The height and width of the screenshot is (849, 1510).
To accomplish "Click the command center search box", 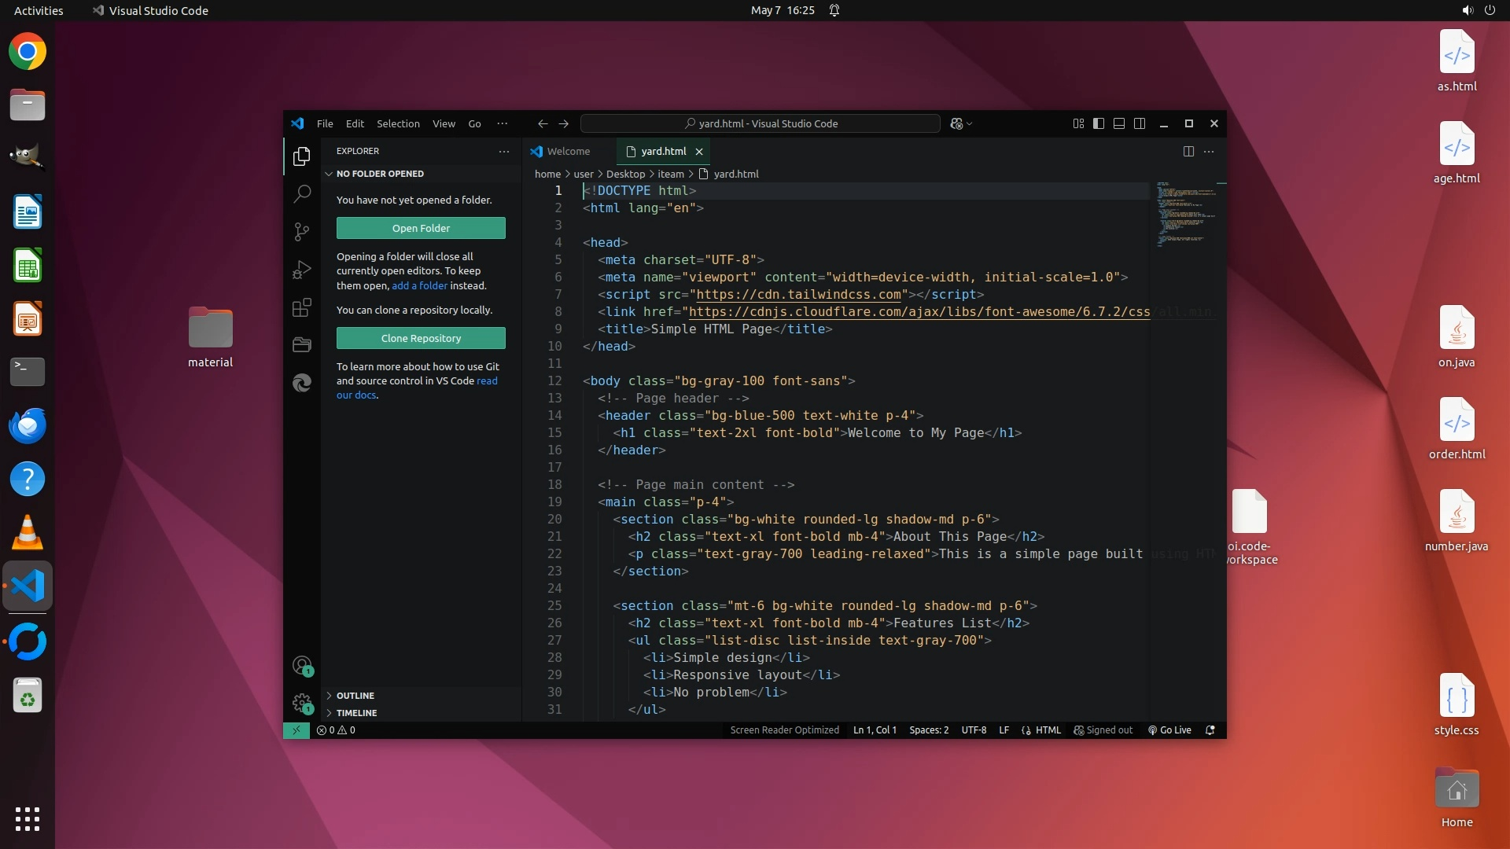I will click(x=760, y=123).
